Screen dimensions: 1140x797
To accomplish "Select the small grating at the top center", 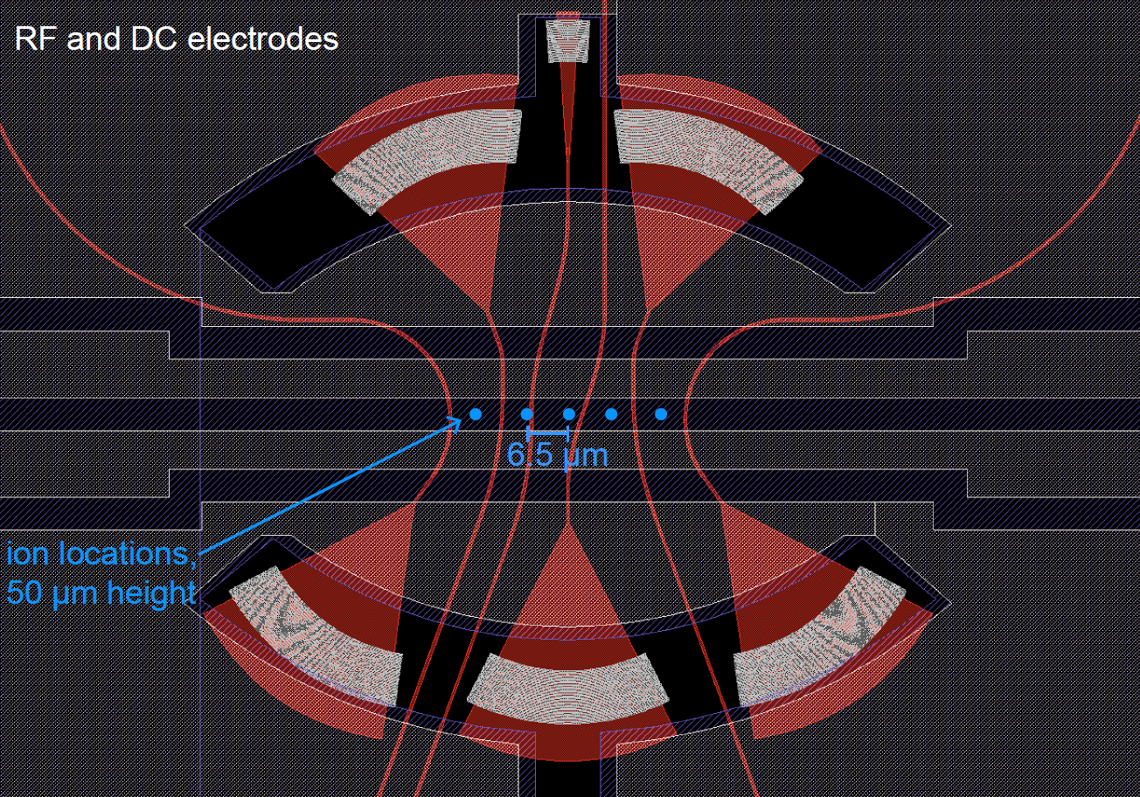I will coord(568,40).
